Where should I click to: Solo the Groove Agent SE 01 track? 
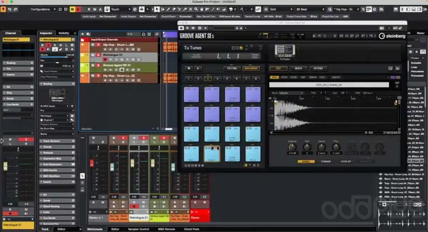coord(98,65)
